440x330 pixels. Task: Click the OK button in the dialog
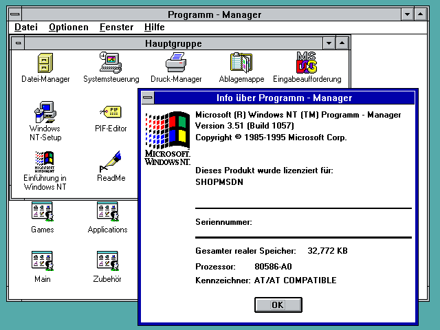(278, 305)
